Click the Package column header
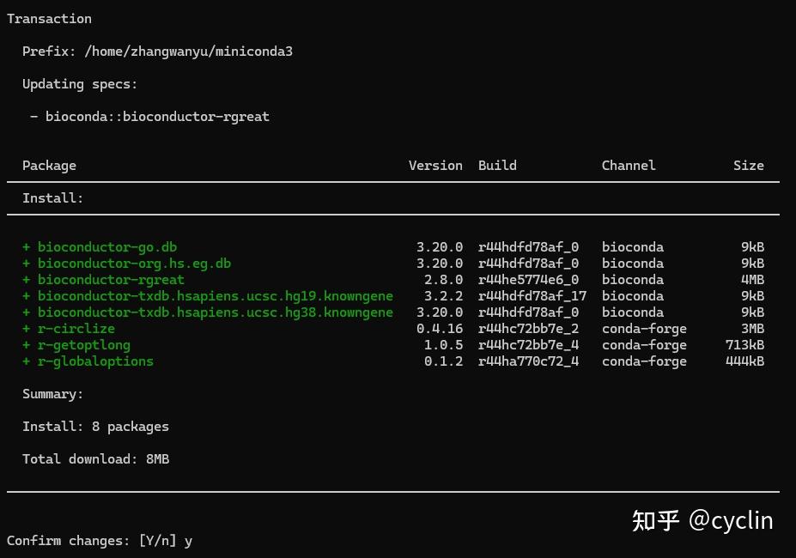 coord(49,165)
